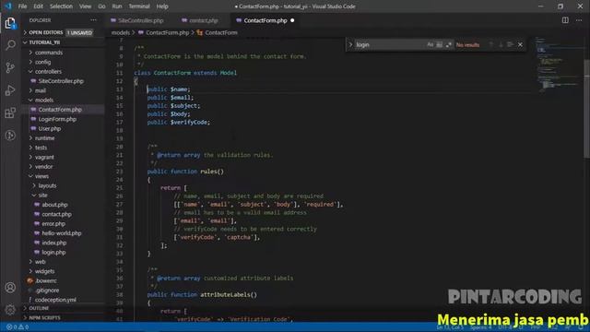Open codeception.yml file
Screen dimensions: 590x332
pyautogui.click(x=55, y=300)
